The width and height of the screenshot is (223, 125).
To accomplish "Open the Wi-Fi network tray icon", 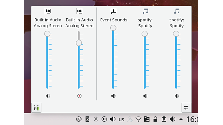I will point(138,119).
